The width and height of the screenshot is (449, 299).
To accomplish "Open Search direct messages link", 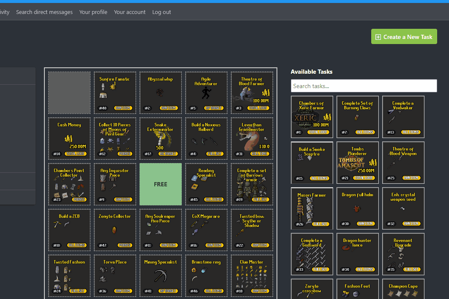I will coord(44,12).
